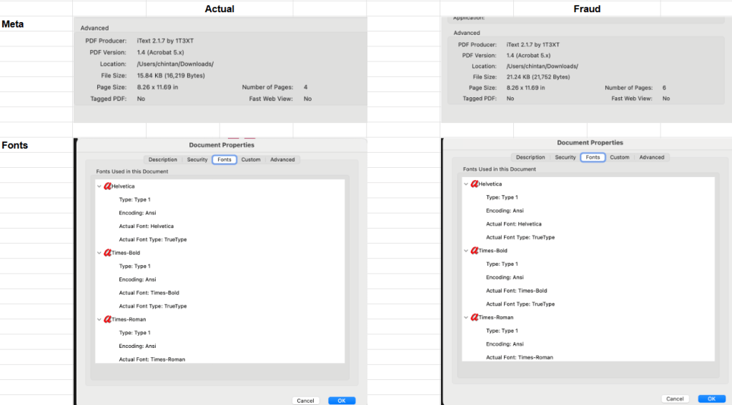732x405 pixels.
Task: Click the Times-Roman font icon in the Actual dialog
Action: pos(108,319)
